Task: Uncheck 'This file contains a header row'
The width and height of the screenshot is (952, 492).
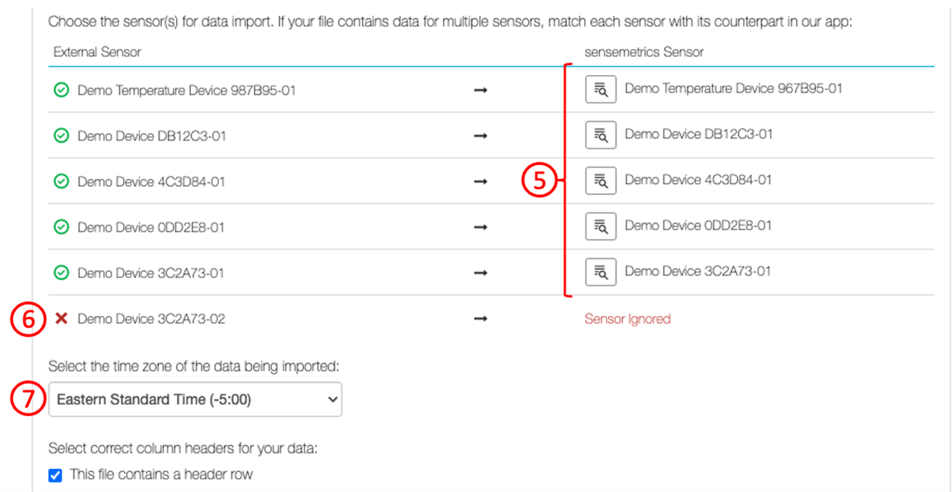Action: click(55, 475)
